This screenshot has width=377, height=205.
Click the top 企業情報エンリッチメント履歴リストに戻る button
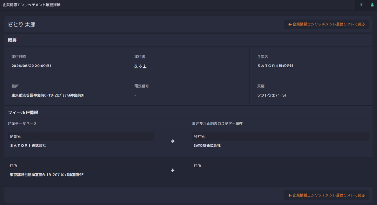[327, 24]
